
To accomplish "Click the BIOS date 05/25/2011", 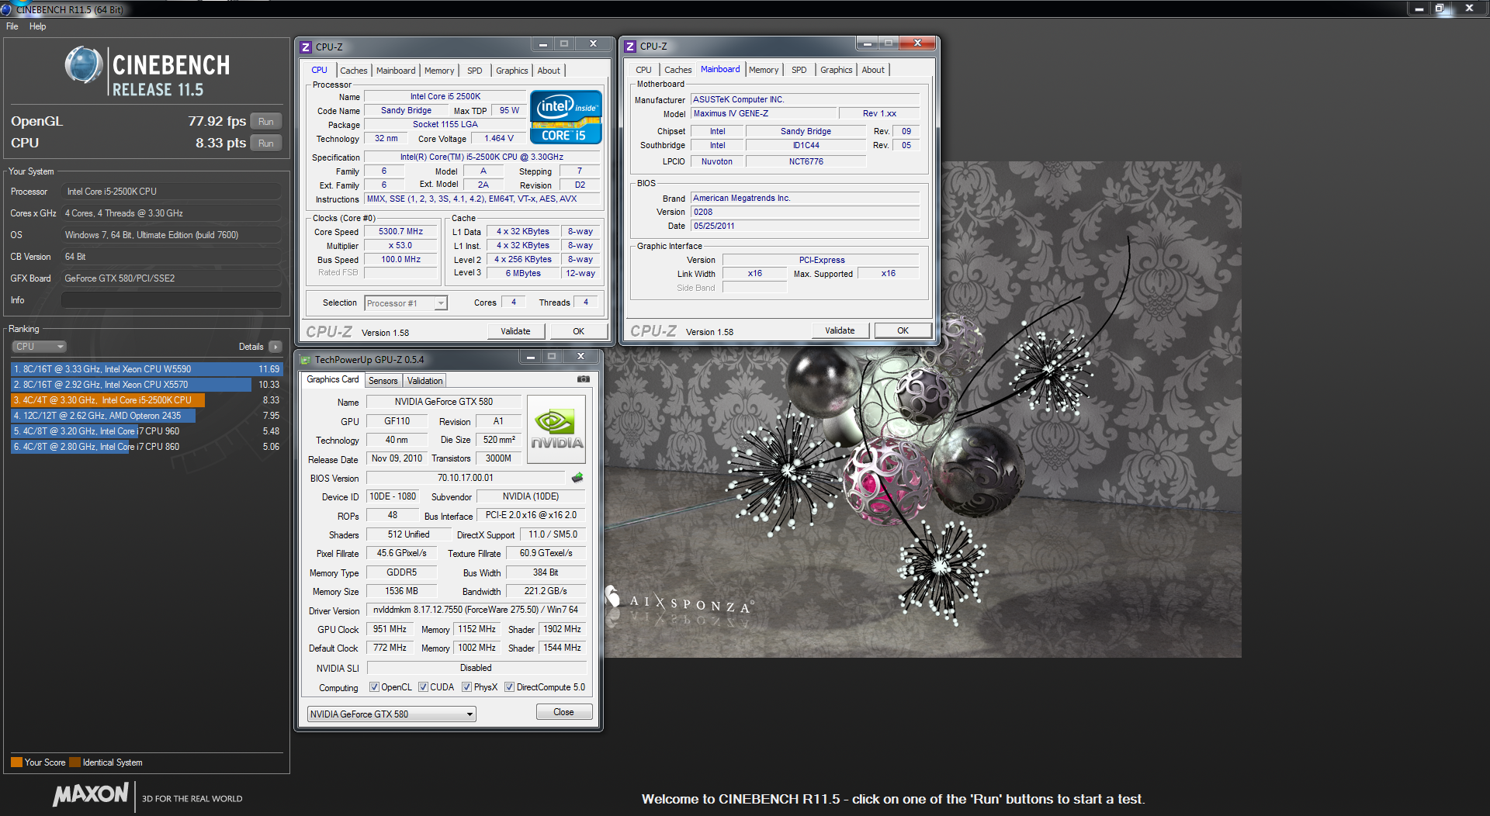I will pyautogui.click(x=805, y=226).
